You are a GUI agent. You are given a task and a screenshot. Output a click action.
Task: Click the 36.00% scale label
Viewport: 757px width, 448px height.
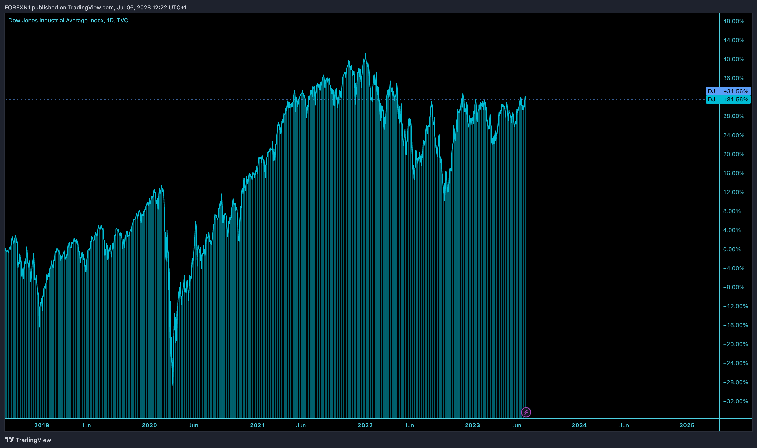coord(734,78)
